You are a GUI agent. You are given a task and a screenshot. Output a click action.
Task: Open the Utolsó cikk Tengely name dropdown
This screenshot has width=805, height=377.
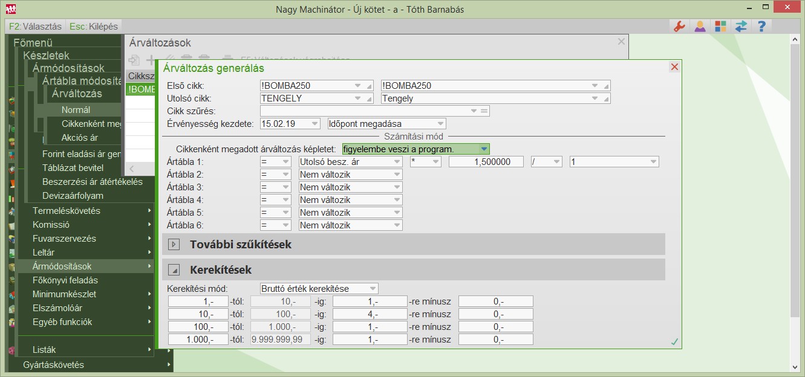pos(595,98)
